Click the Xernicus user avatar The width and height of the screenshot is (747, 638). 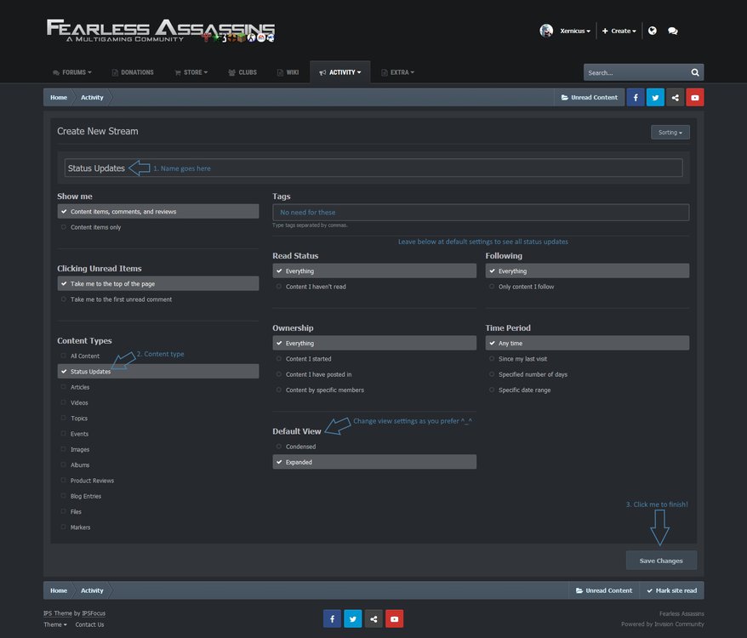coord(546,31)
